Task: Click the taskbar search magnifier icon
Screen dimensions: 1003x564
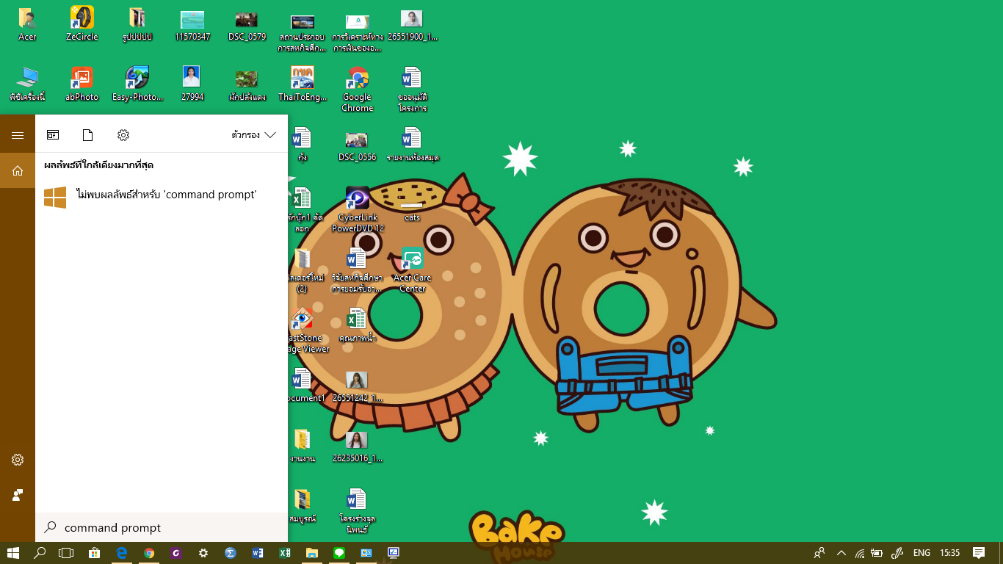Action: pos(40,553)
